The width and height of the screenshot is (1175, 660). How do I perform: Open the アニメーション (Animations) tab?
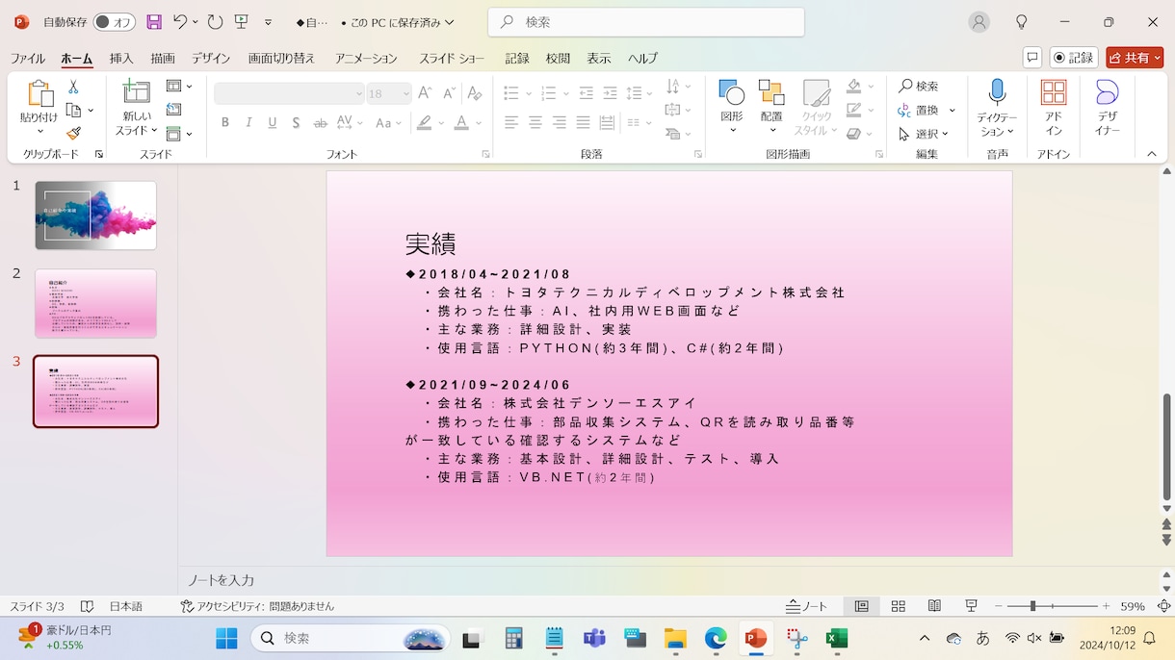pos(367,58)
